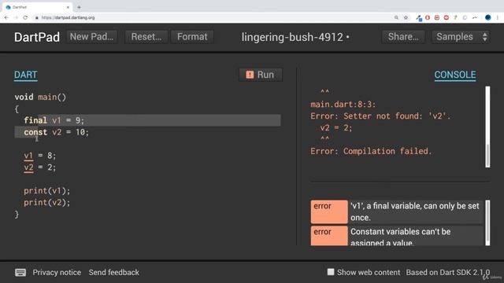This screenshot has width=504, height=283.
Task: Toggle Show web content checkbox
Action: click(331, 272)
